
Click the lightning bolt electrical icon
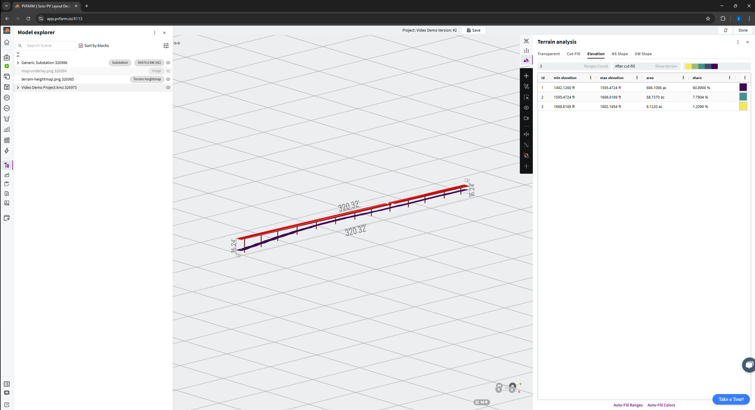pyautogui.click(x=7, y=151)
